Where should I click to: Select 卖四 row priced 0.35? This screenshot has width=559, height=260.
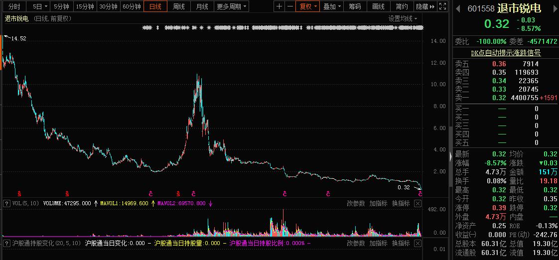506,72
